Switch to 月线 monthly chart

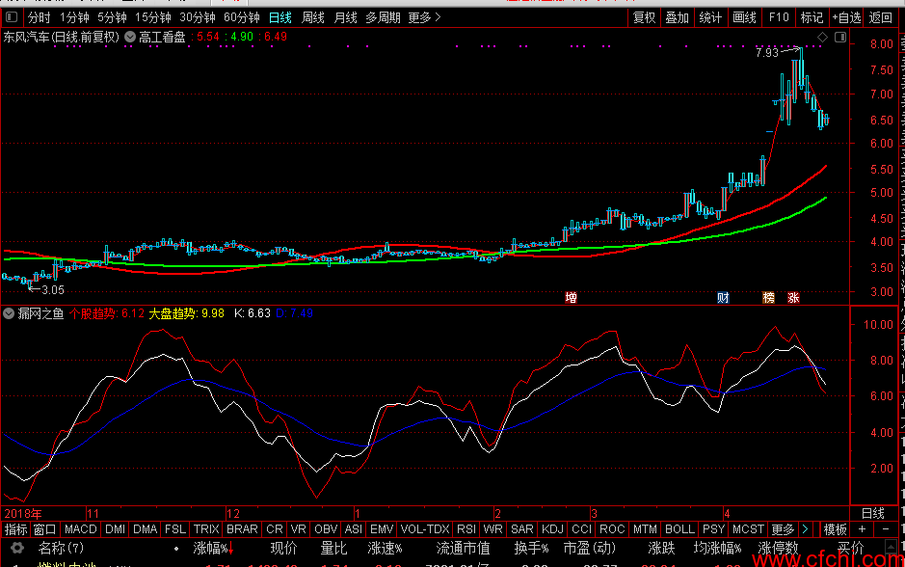(x=346, y=18)
